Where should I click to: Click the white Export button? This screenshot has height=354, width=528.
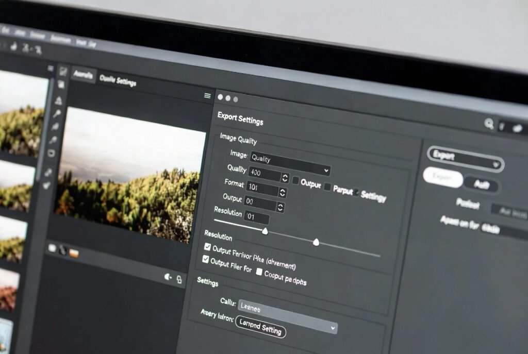pyautogui.click(x=442, y=177)
